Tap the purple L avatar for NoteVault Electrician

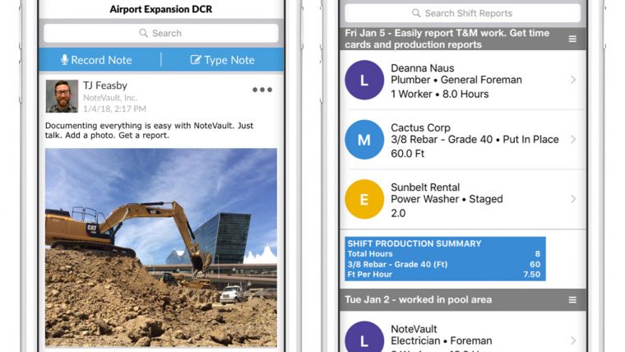(364, 337)
